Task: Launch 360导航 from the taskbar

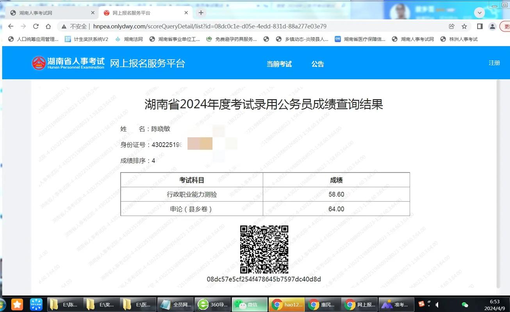Action: (x=213, y=304)
